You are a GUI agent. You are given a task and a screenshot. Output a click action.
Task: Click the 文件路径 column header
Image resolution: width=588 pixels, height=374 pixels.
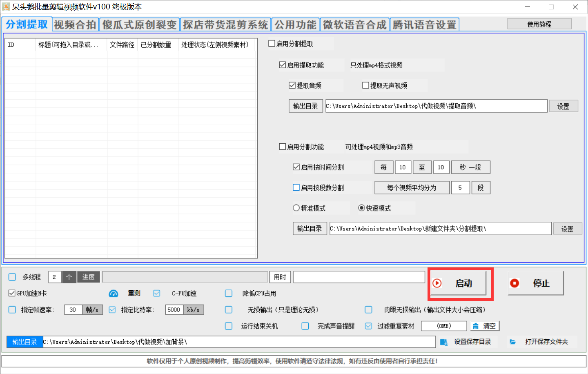(122, 45)
